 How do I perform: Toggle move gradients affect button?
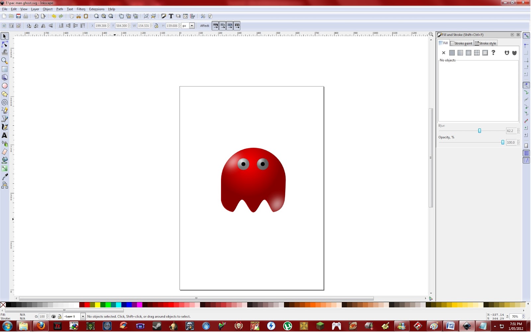coord(230,26)
